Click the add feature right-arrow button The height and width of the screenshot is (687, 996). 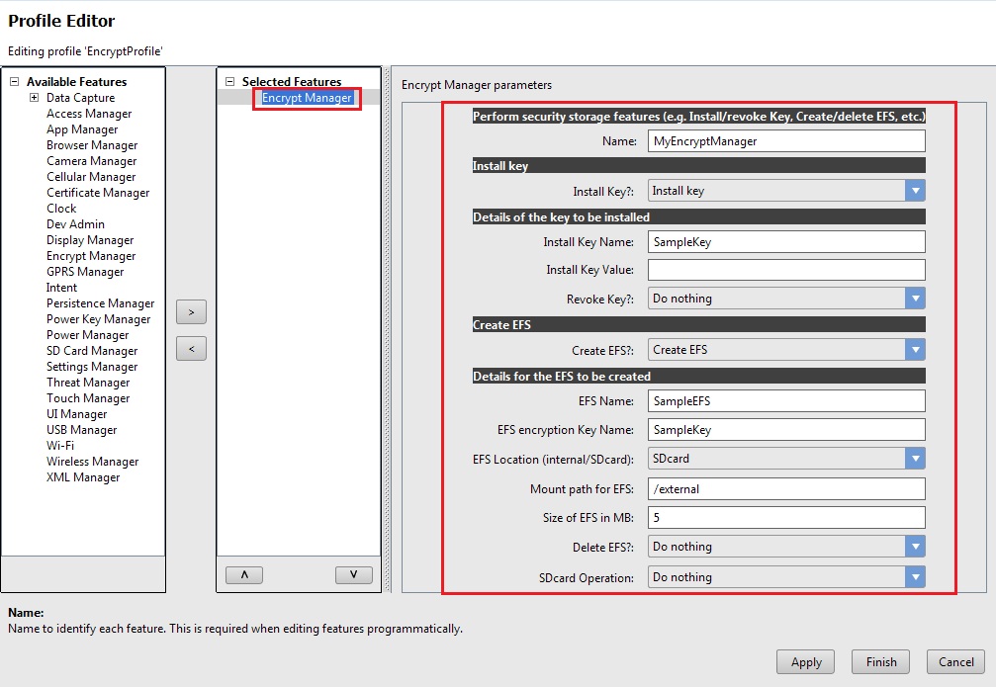191,312
